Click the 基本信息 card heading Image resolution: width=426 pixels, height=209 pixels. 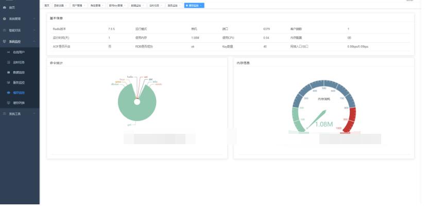pos(56,18)
